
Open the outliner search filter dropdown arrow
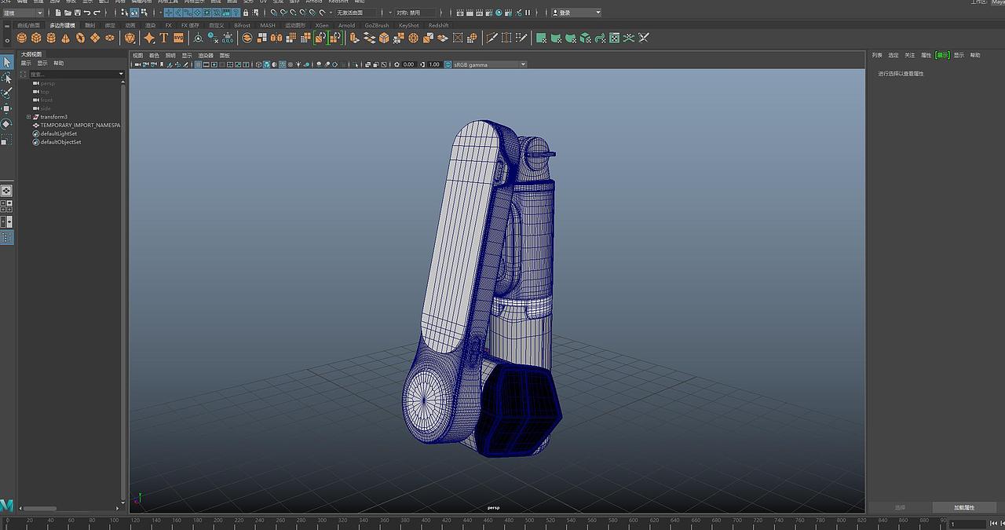tap(121, 74)
